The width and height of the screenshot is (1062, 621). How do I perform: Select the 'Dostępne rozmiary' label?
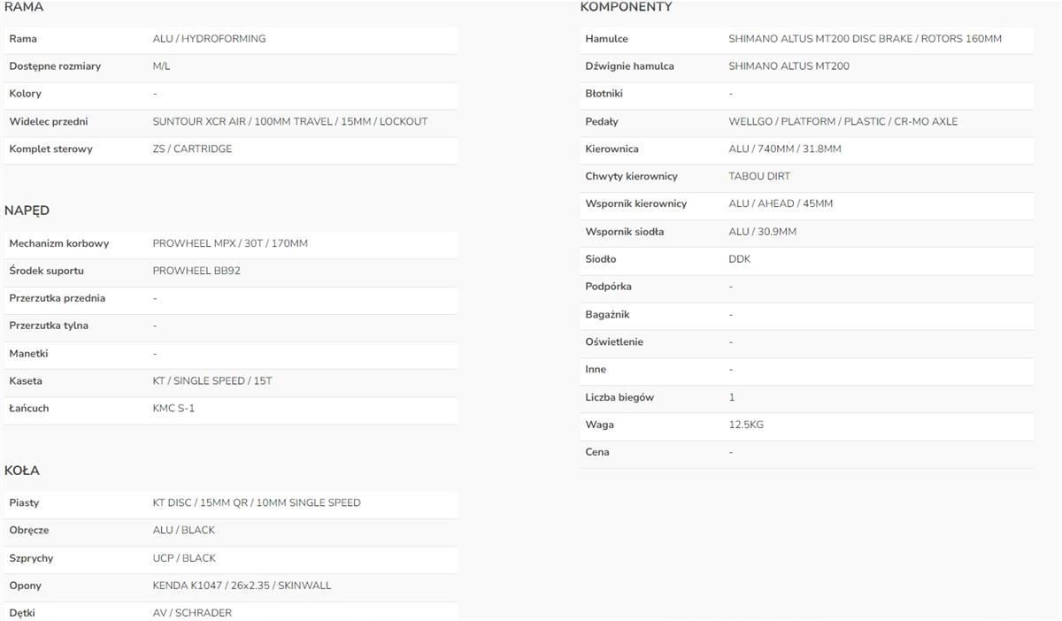[x=55, y=66]
